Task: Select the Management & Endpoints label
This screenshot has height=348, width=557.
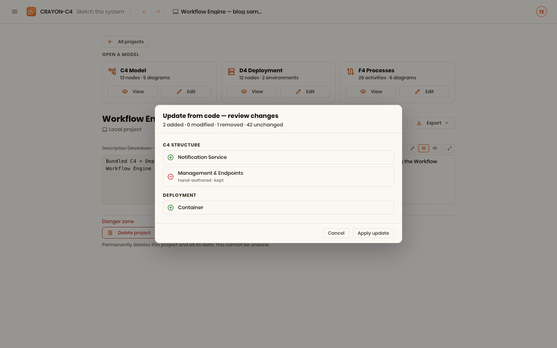Action: point(210,173)
